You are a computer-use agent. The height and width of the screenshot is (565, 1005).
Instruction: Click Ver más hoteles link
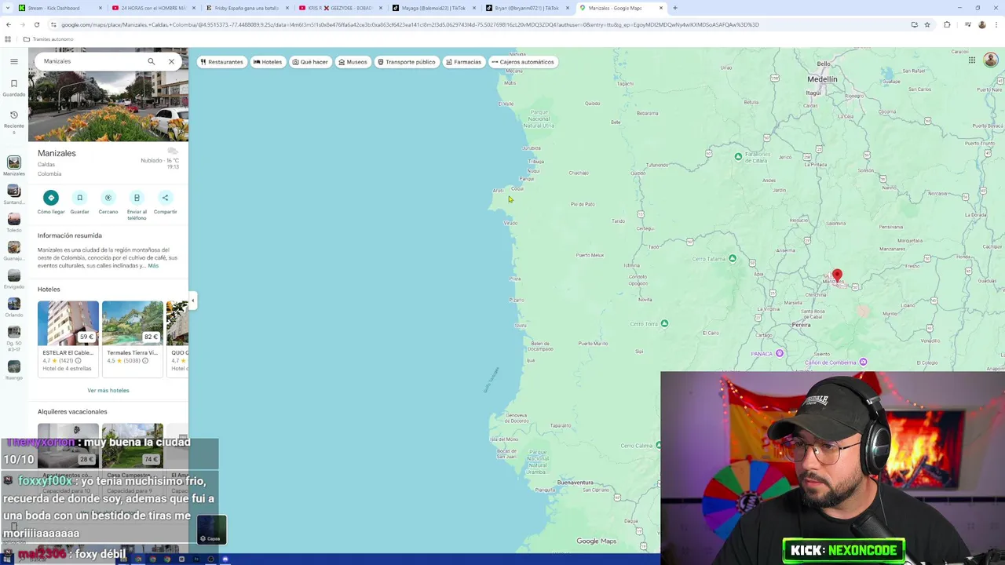click(108, 390)
